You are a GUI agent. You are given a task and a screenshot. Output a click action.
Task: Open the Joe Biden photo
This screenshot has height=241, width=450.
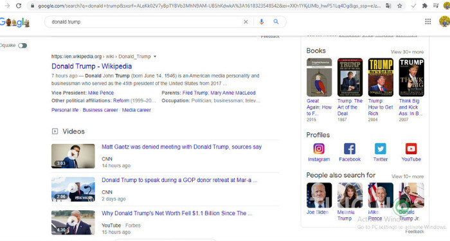pos(319,195)
